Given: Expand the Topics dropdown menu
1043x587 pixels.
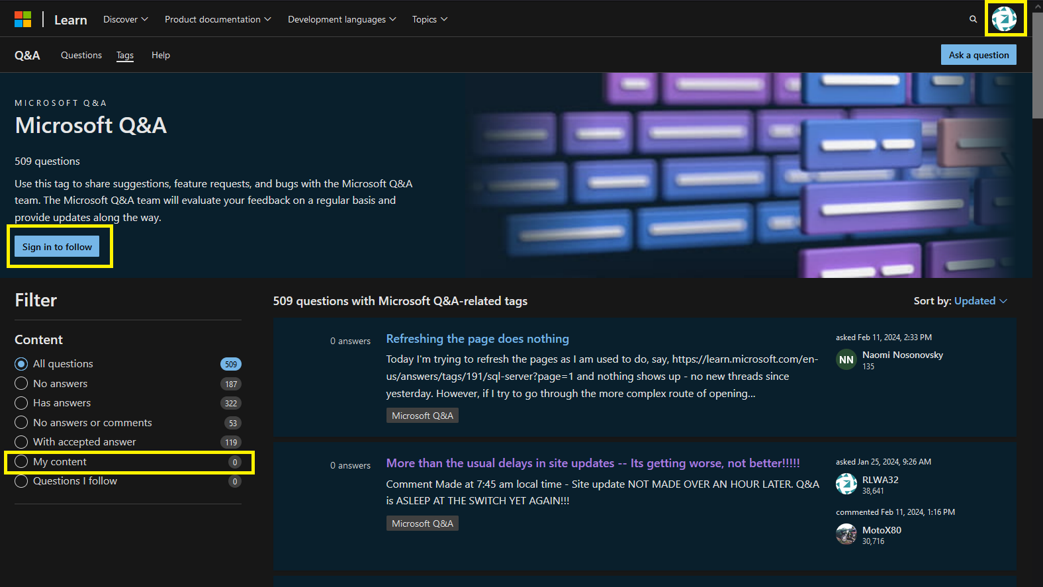Looking at the screenshot, I should 430,19.
